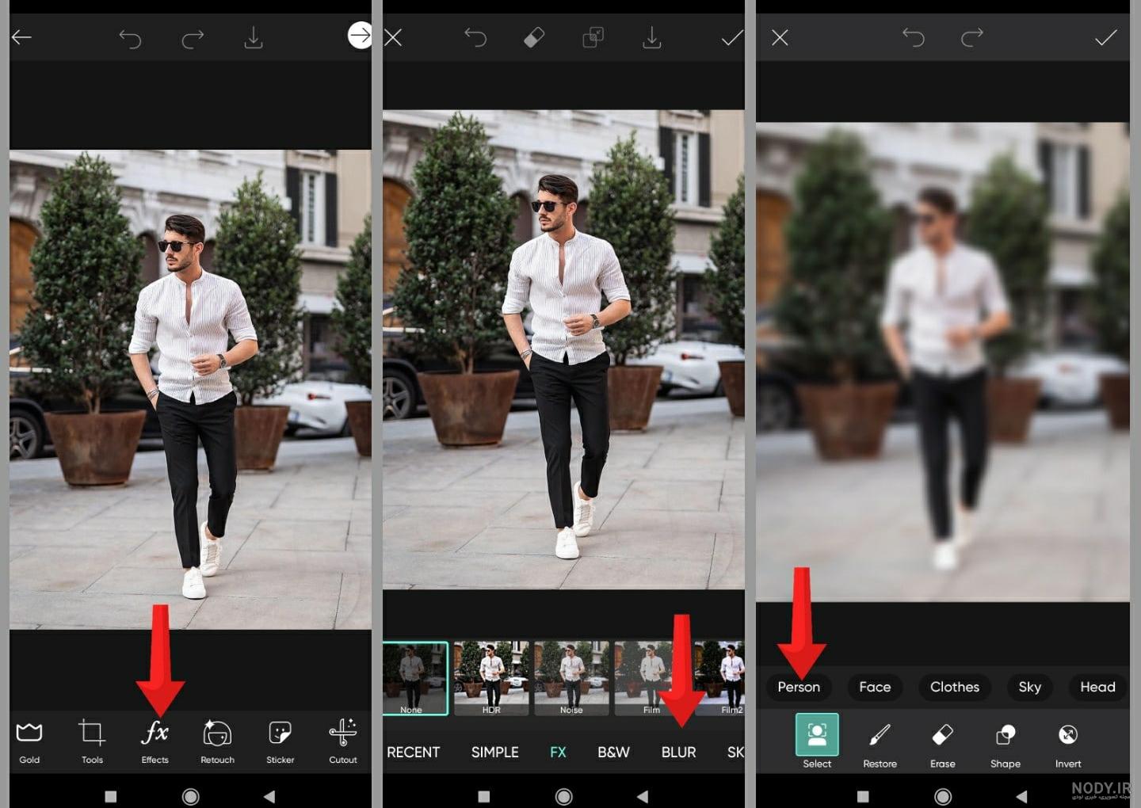1141x808 pixels.
Task: Open Effects (fx) in the left screen
Action: point(155,741)
